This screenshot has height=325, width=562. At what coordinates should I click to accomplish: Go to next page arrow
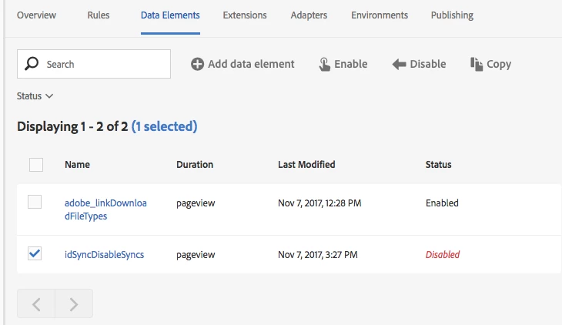[x=74, y=303]
